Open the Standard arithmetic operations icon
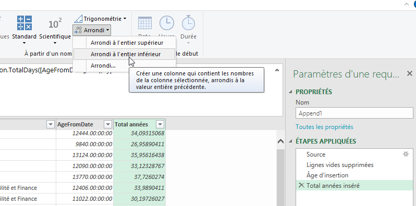Viewport: 416px width, 206px height. click(25, 23)
